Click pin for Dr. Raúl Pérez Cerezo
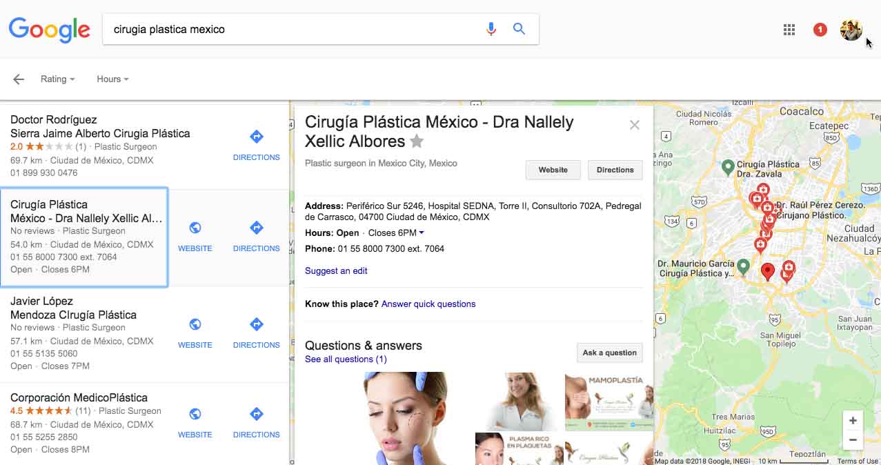This screenshot has width=881, height=465. (x=766, y=207)
